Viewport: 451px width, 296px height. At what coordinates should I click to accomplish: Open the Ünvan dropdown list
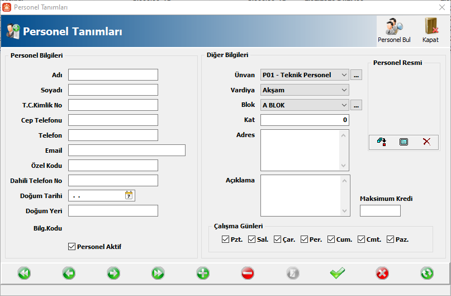pyautogui.click(x=343, y=75)
